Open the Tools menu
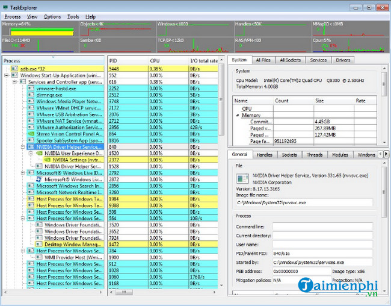The image size is (391, 306). click(x=73, y=16)
